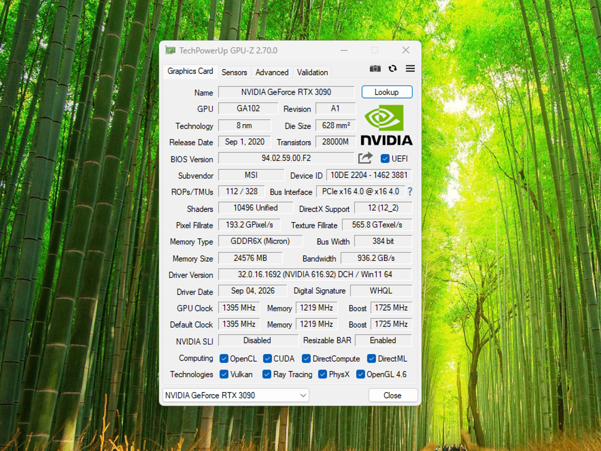Screen dimensions: 601x451
Task: Close GPU-Z with the title bar X
Action: coord(406,50)
